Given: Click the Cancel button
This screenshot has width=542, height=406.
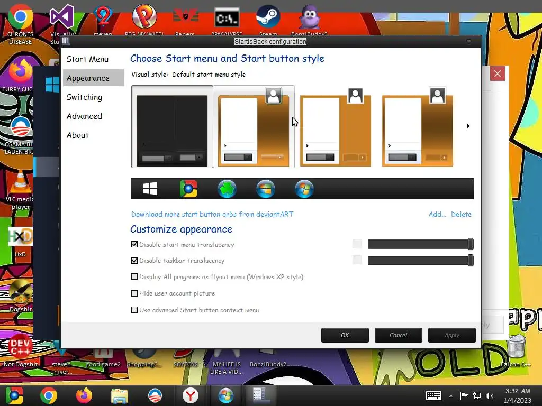Looking at the screenshot, I should tap(398, 335).
